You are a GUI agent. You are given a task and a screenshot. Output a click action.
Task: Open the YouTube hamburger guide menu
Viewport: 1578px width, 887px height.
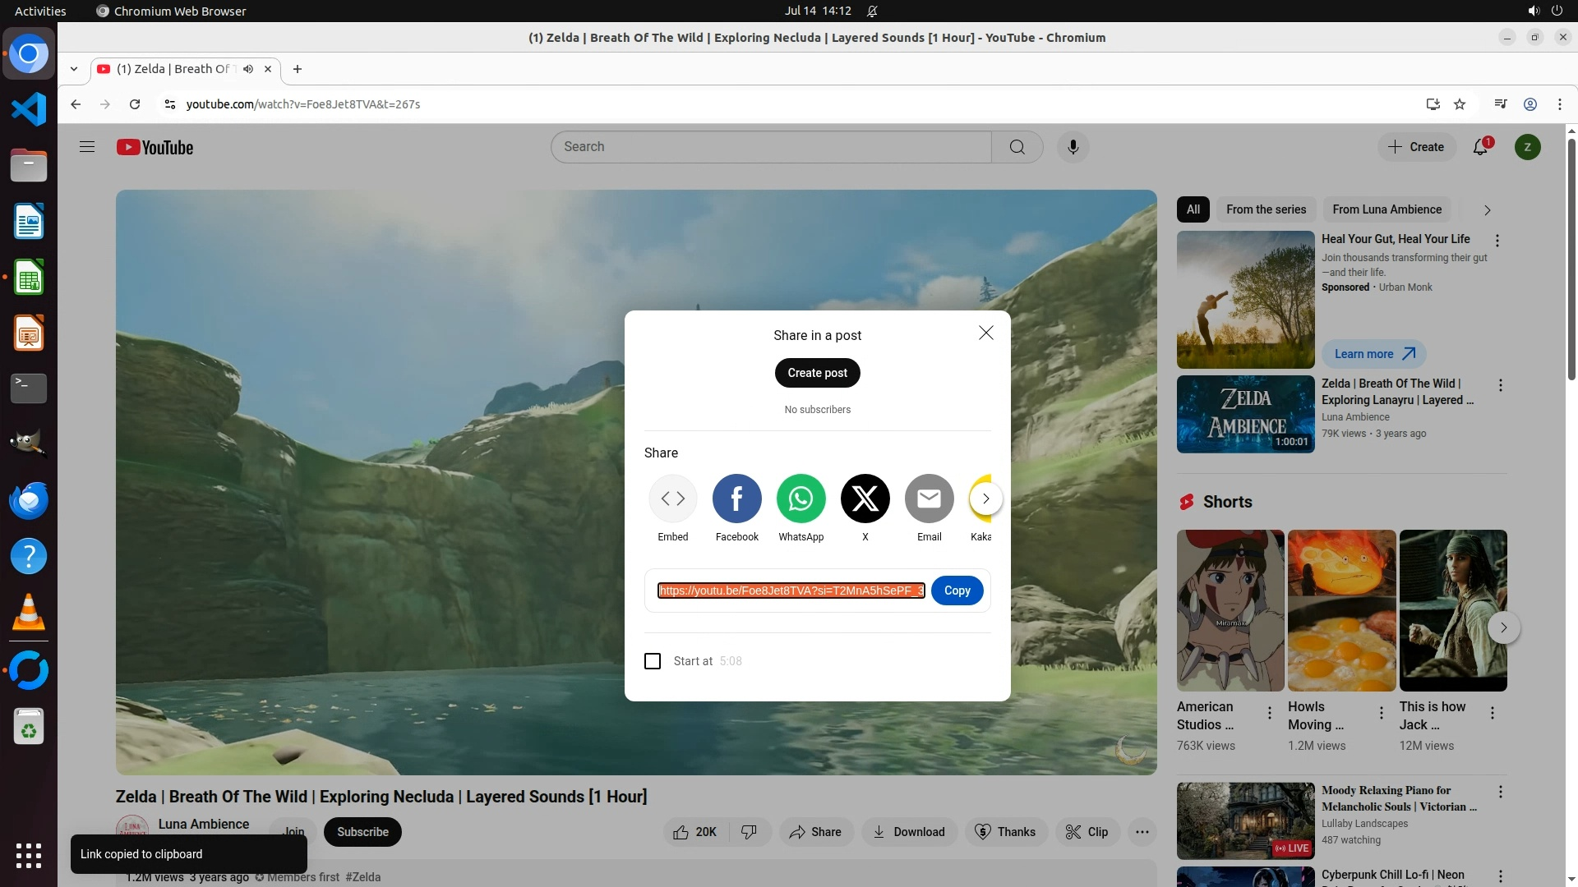(x=87, y=147)
